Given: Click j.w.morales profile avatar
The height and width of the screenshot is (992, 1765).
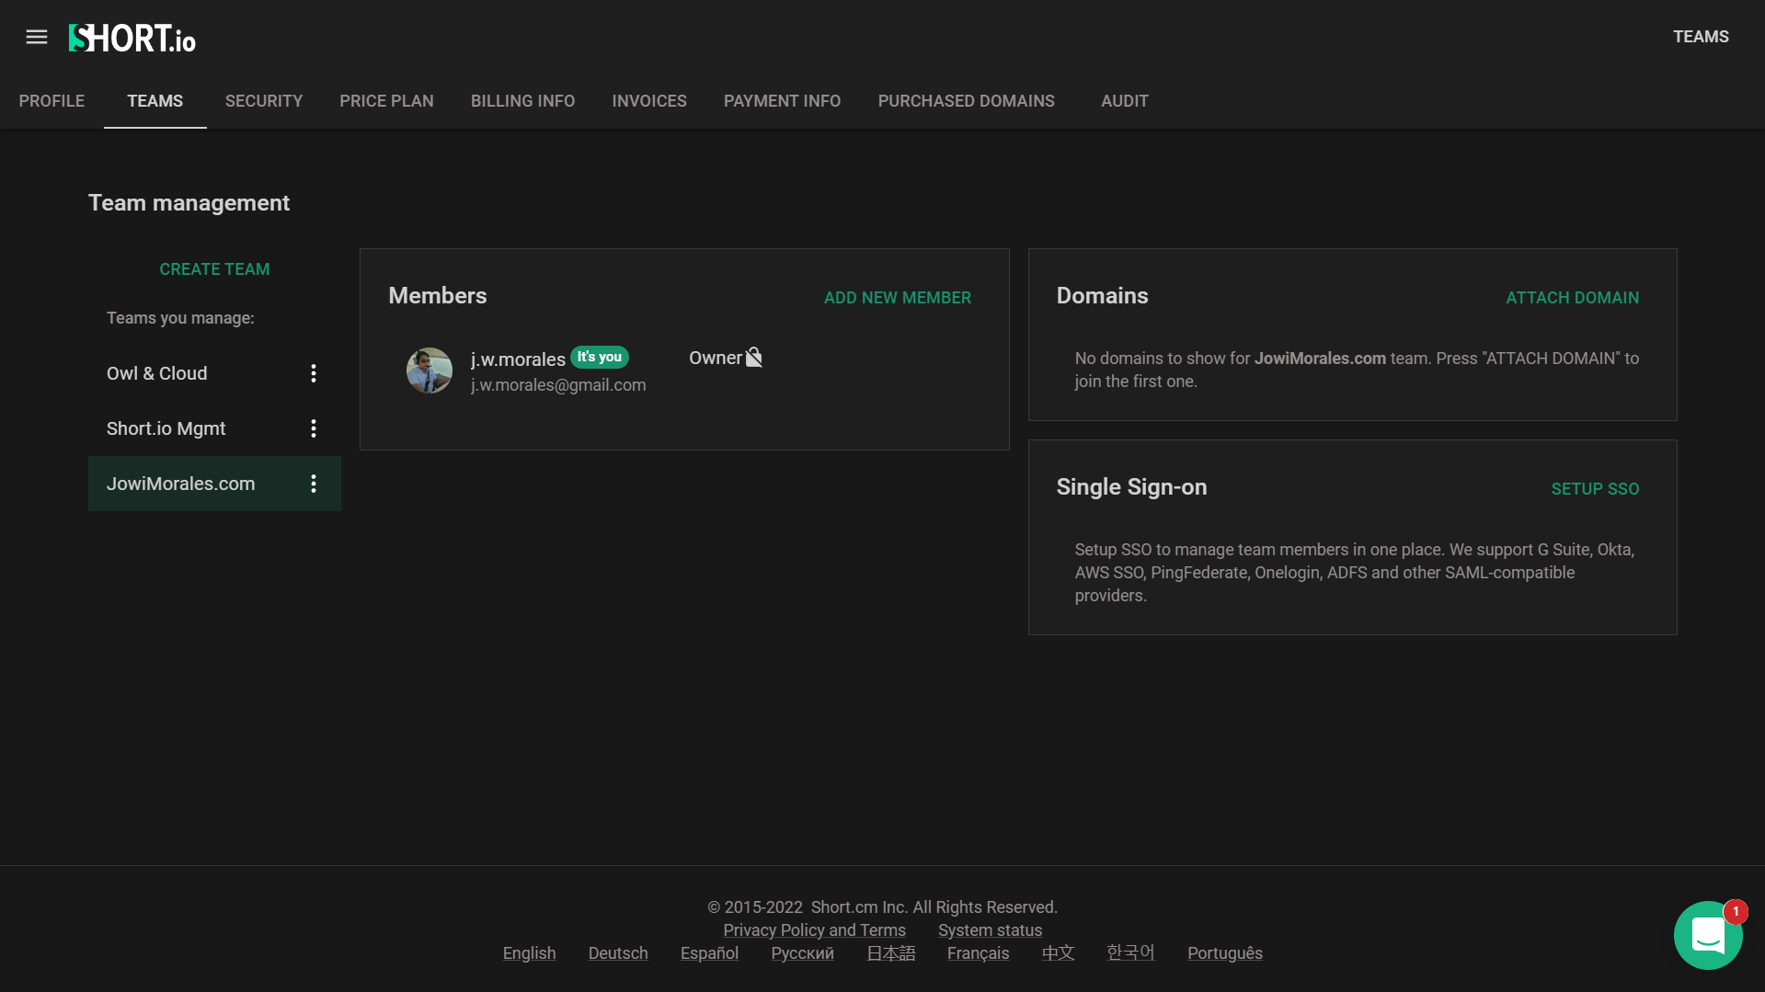Looking at the screenshot, I should (430, 371).
